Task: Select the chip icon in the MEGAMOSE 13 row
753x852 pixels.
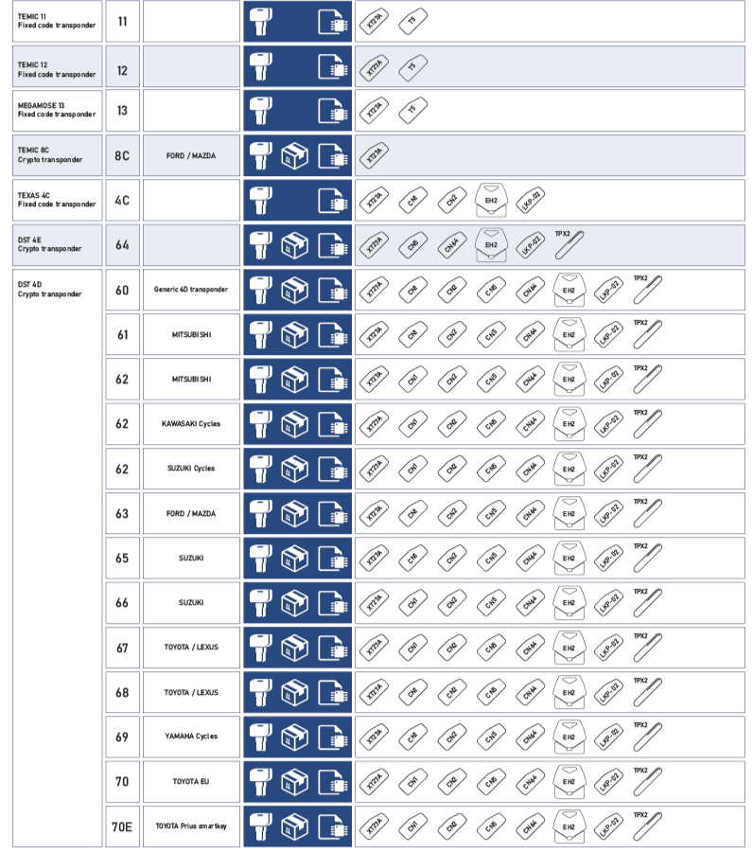Action: click(x=332, y=110)
